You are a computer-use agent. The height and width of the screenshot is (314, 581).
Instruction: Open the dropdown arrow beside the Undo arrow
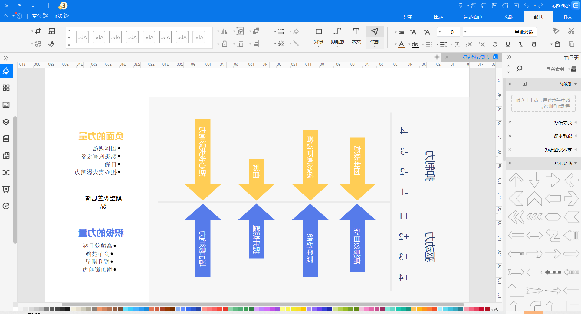coord(535,6)
